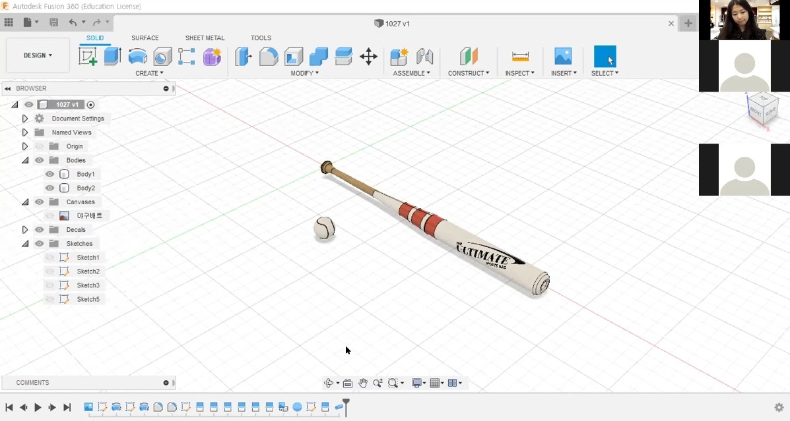This screenshot has width=790, height=421.
Task: Click the timeline end marker
Action: [x=346, y=407]
